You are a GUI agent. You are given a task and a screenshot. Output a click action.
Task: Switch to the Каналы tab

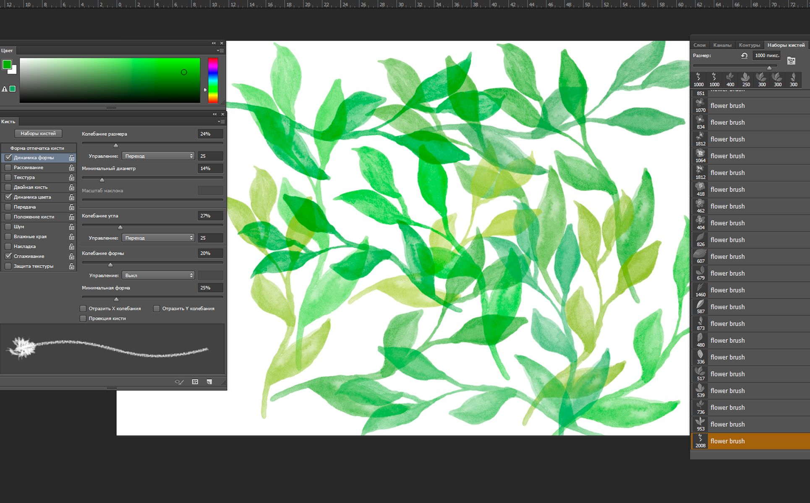click(722, 45)
